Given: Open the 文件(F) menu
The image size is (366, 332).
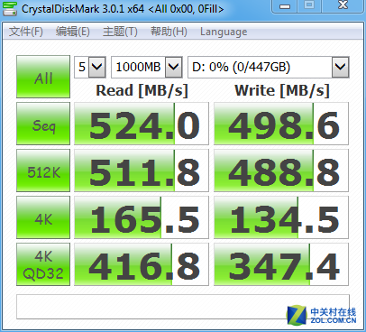Looking at the screenshot, I should click(x=26, y=32).
